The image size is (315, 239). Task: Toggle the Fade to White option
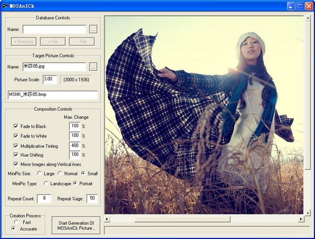point(16,136)
